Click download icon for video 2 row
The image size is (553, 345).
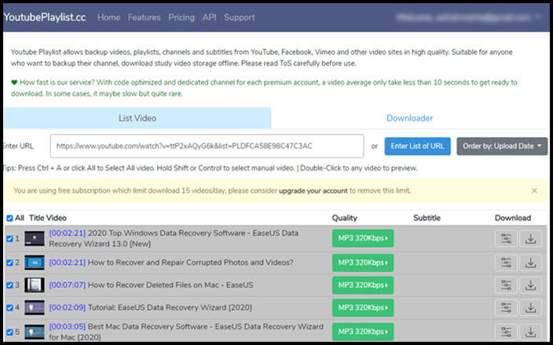[x=531, y=262]
